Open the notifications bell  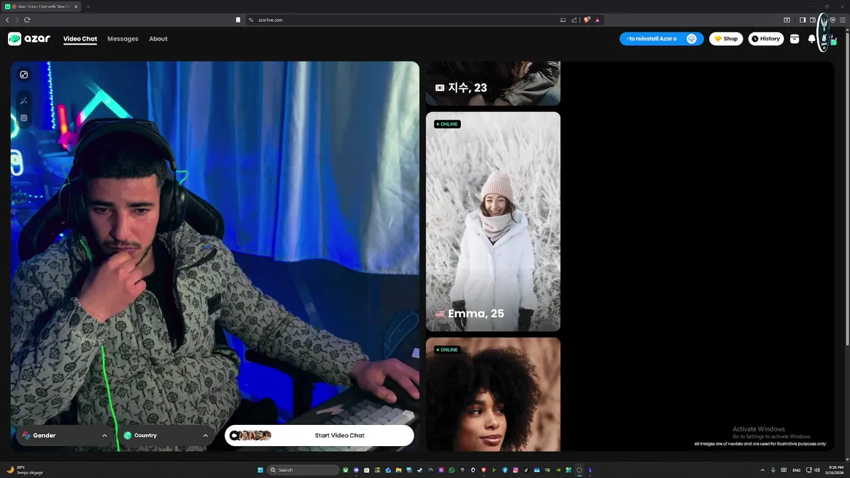point(811,39)
